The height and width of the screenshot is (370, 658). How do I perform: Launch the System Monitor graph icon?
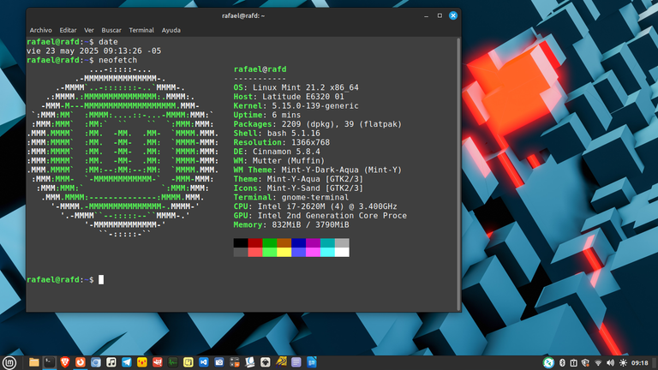(173, 362)
